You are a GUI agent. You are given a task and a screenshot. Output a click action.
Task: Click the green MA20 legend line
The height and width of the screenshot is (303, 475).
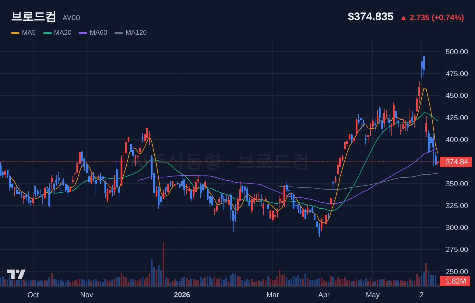coord(47,33)
